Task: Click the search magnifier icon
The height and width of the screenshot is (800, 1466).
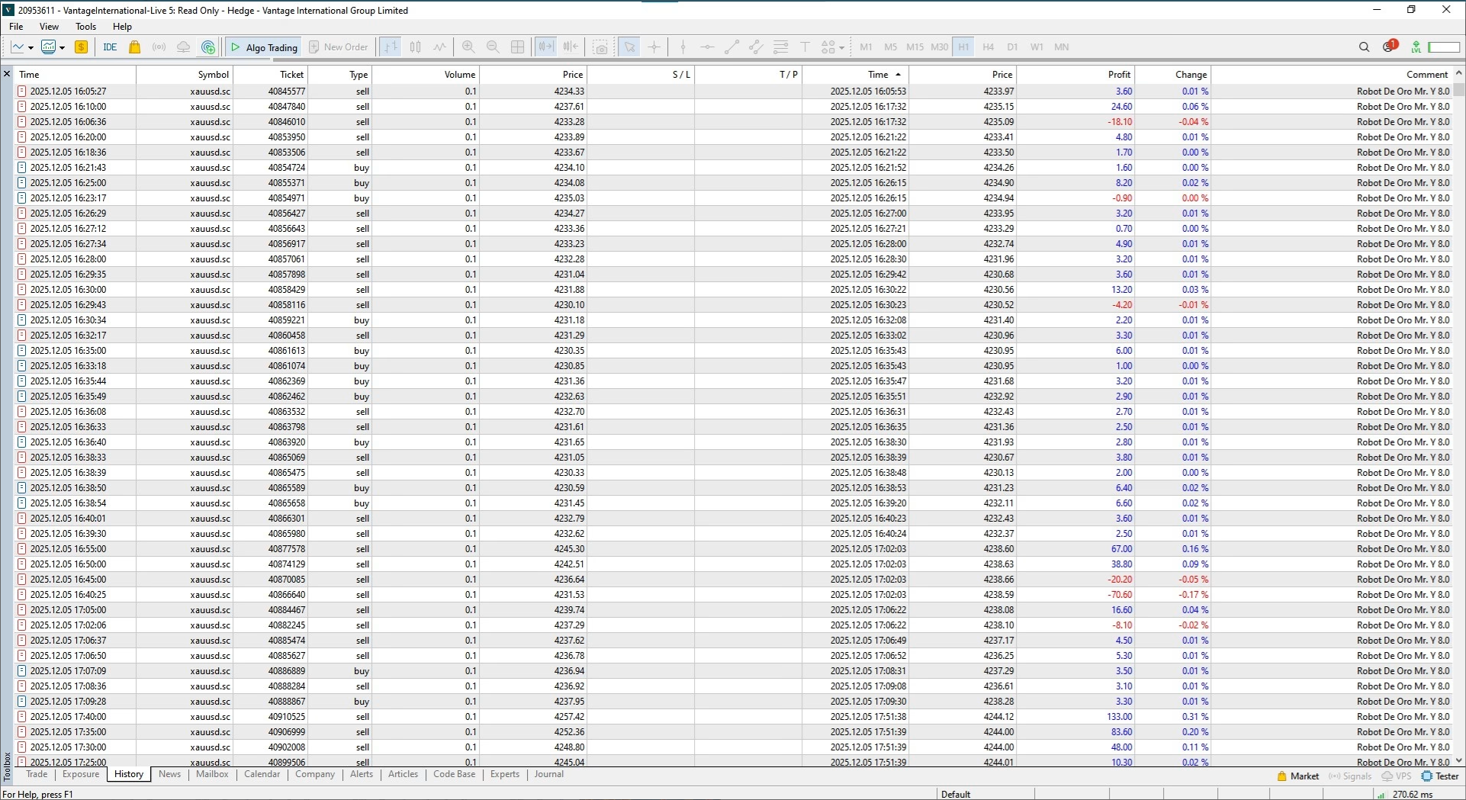Action: coord(1364,47)
